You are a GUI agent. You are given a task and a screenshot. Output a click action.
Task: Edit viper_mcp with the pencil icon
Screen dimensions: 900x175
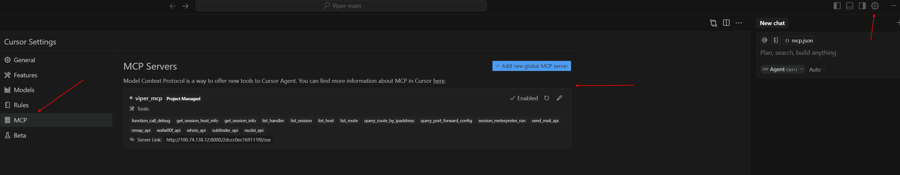click(559, 98)
